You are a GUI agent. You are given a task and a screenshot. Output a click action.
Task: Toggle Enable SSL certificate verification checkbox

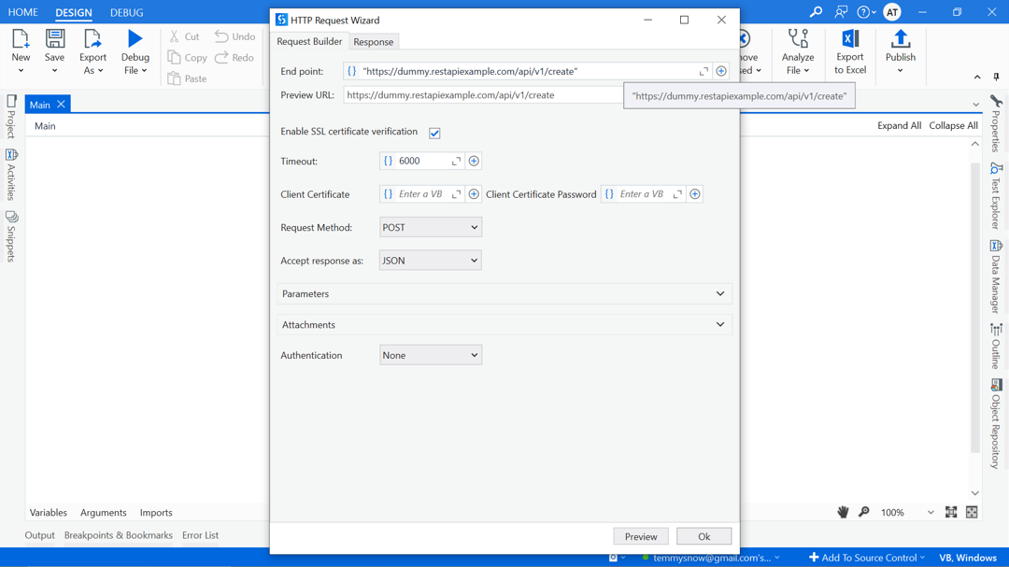point(434,133)
